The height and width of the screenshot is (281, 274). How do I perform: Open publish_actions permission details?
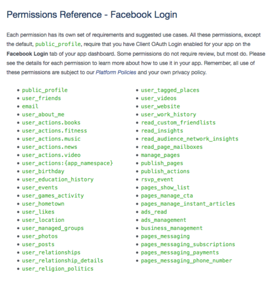coord(165,171)
